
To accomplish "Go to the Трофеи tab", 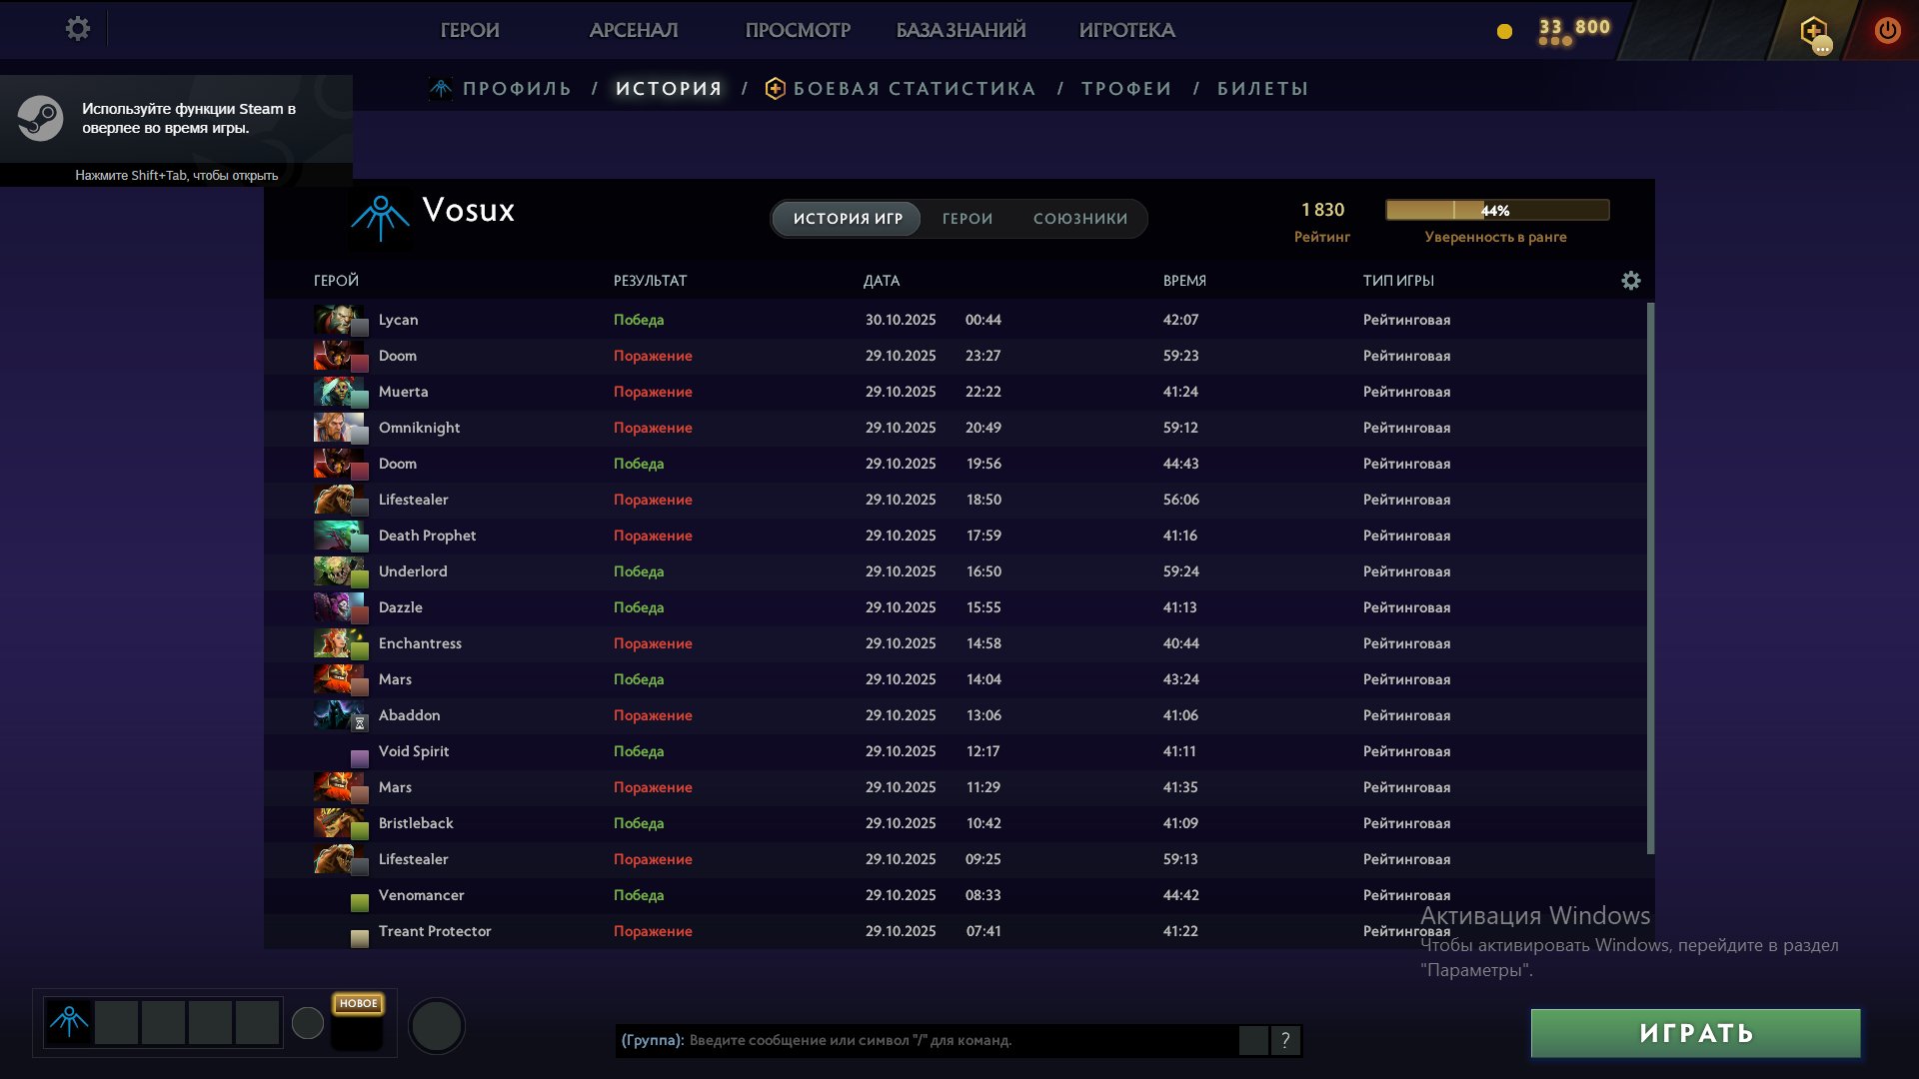I will pos(1125,89).
